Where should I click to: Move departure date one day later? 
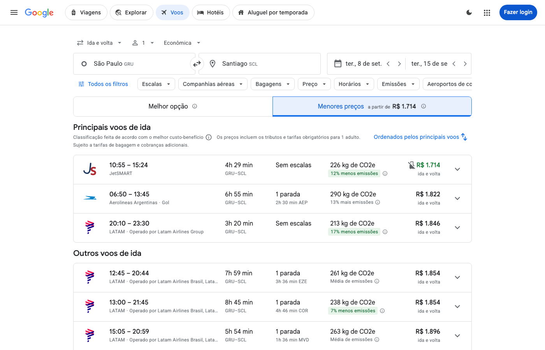399,64
